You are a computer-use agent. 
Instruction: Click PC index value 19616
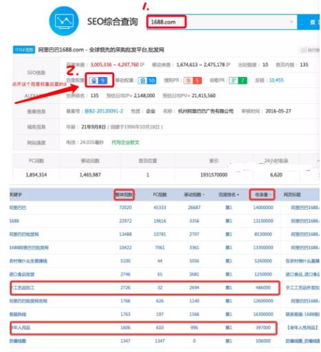click(x=159, y=221)
